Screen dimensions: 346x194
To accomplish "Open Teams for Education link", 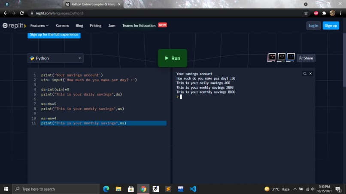I will click(139, 26).
